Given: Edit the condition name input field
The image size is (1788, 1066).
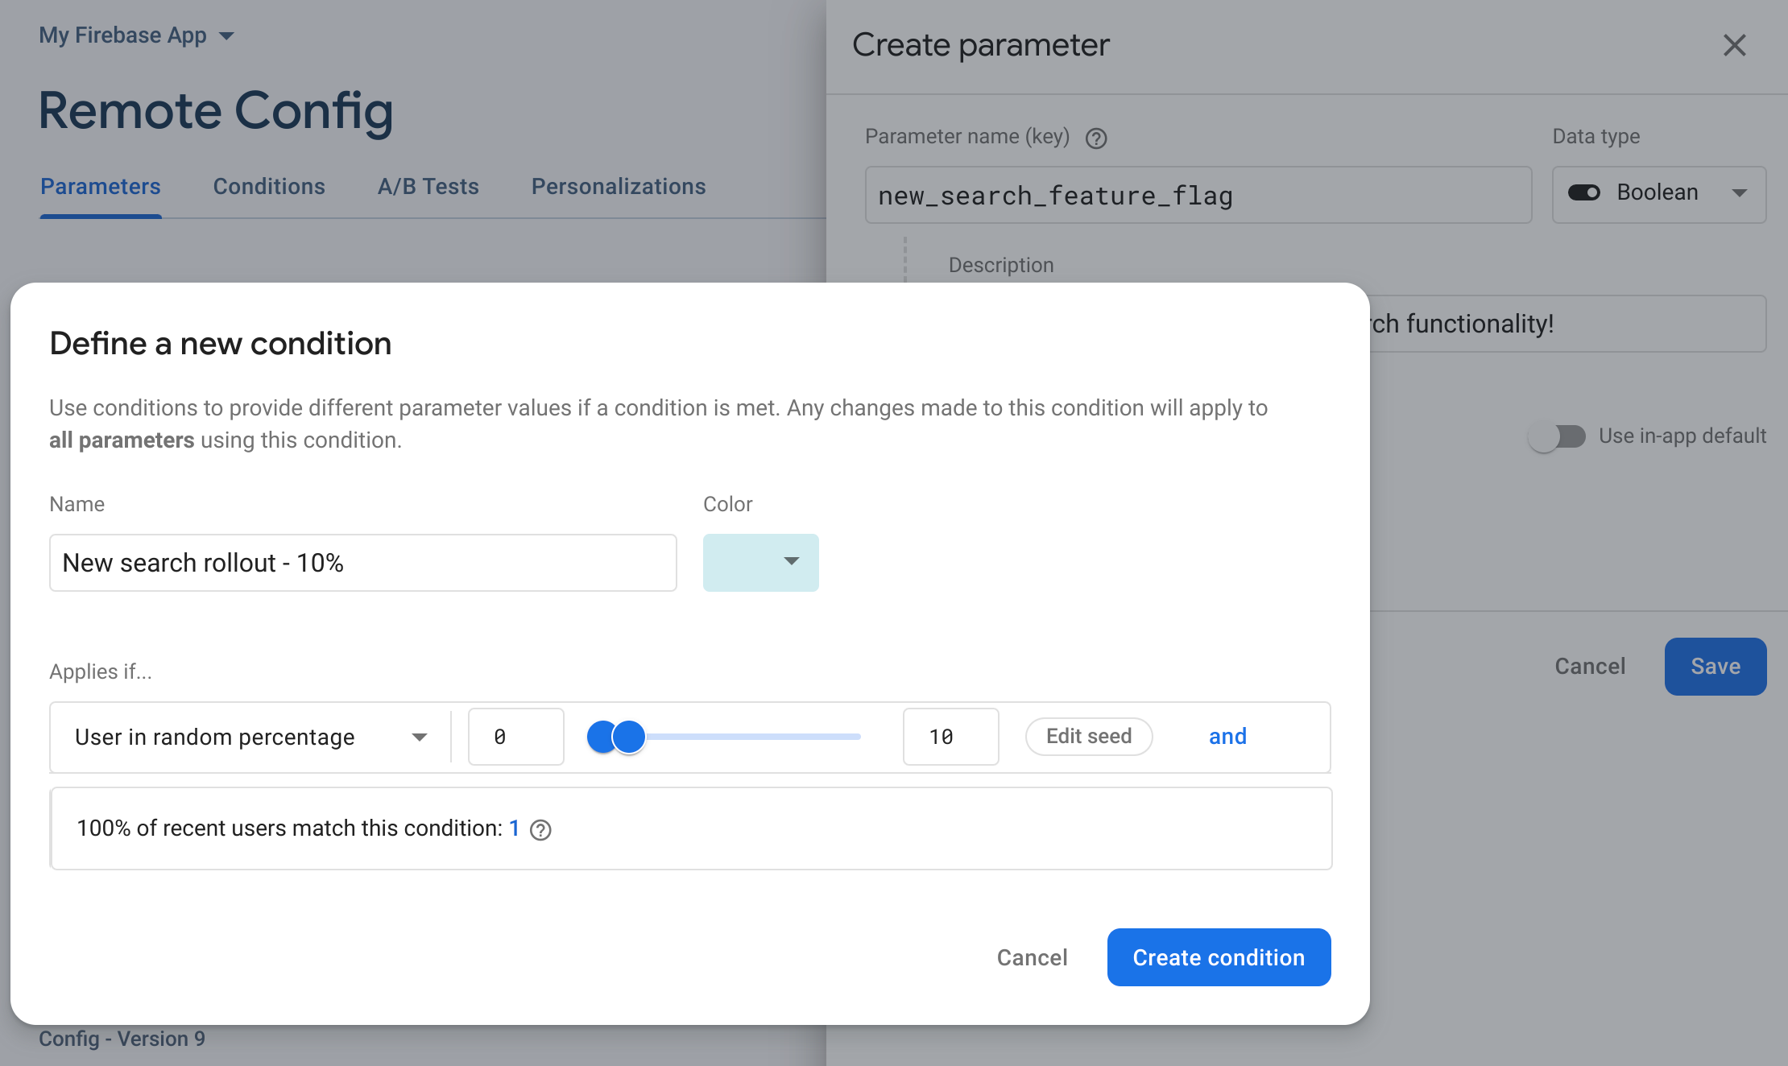Looking at the screenshot, I should pyautogui.click(x=363, y=562).
